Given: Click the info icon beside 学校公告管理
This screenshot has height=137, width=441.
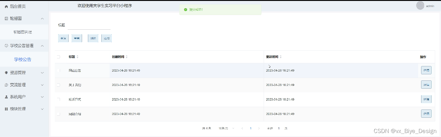Looking at the screenshot, I should (x=6, y=46).
